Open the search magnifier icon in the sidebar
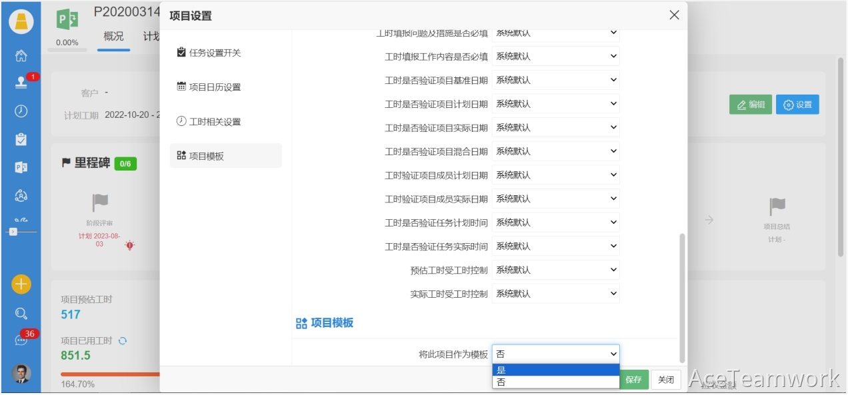The width and height of the screenshot is (848, 395). (21, 313)
